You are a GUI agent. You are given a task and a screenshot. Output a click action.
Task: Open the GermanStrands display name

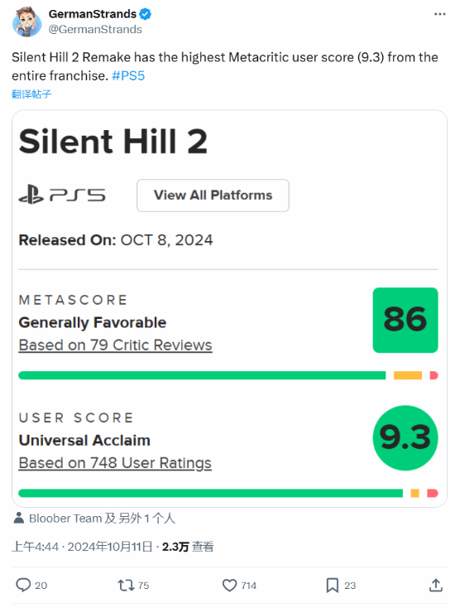[92, 14]
